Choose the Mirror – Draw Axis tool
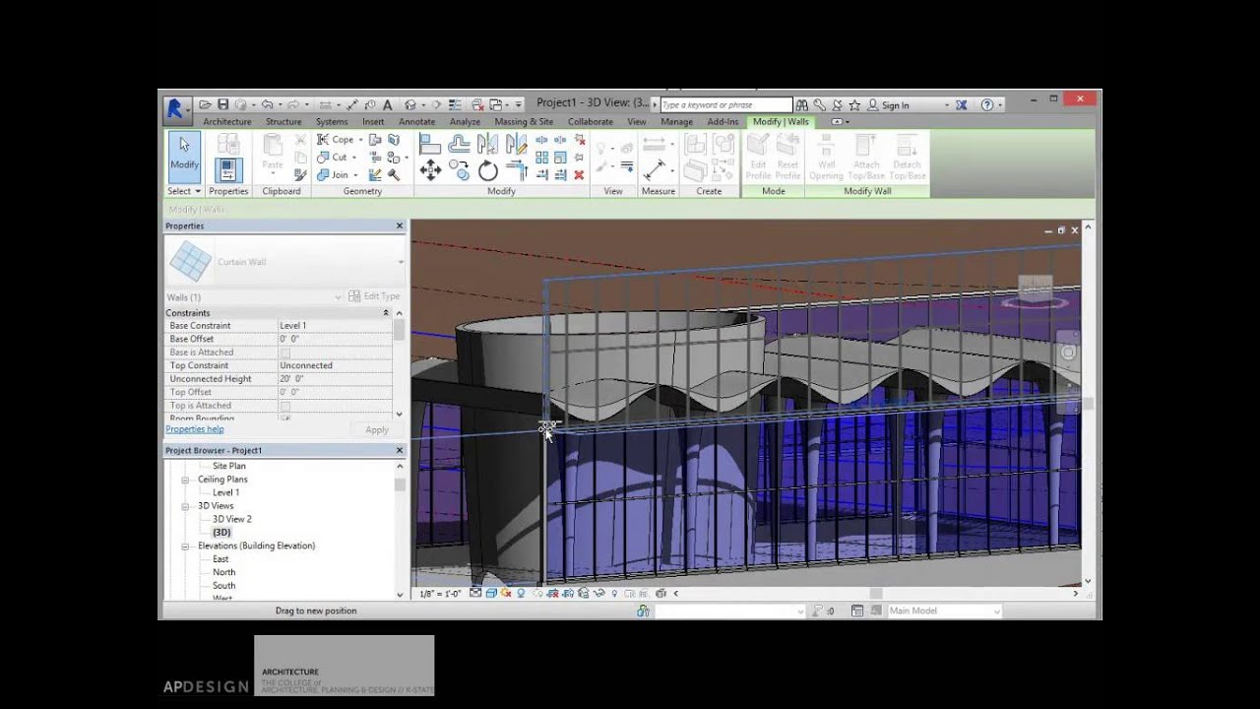 coord(516,144)
